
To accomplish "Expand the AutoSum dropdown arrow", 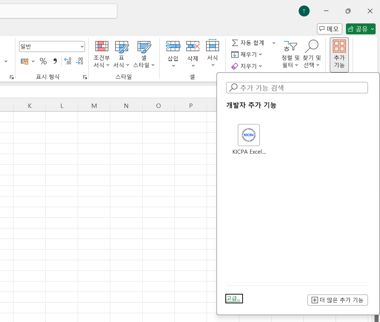I will pos(274,43).
